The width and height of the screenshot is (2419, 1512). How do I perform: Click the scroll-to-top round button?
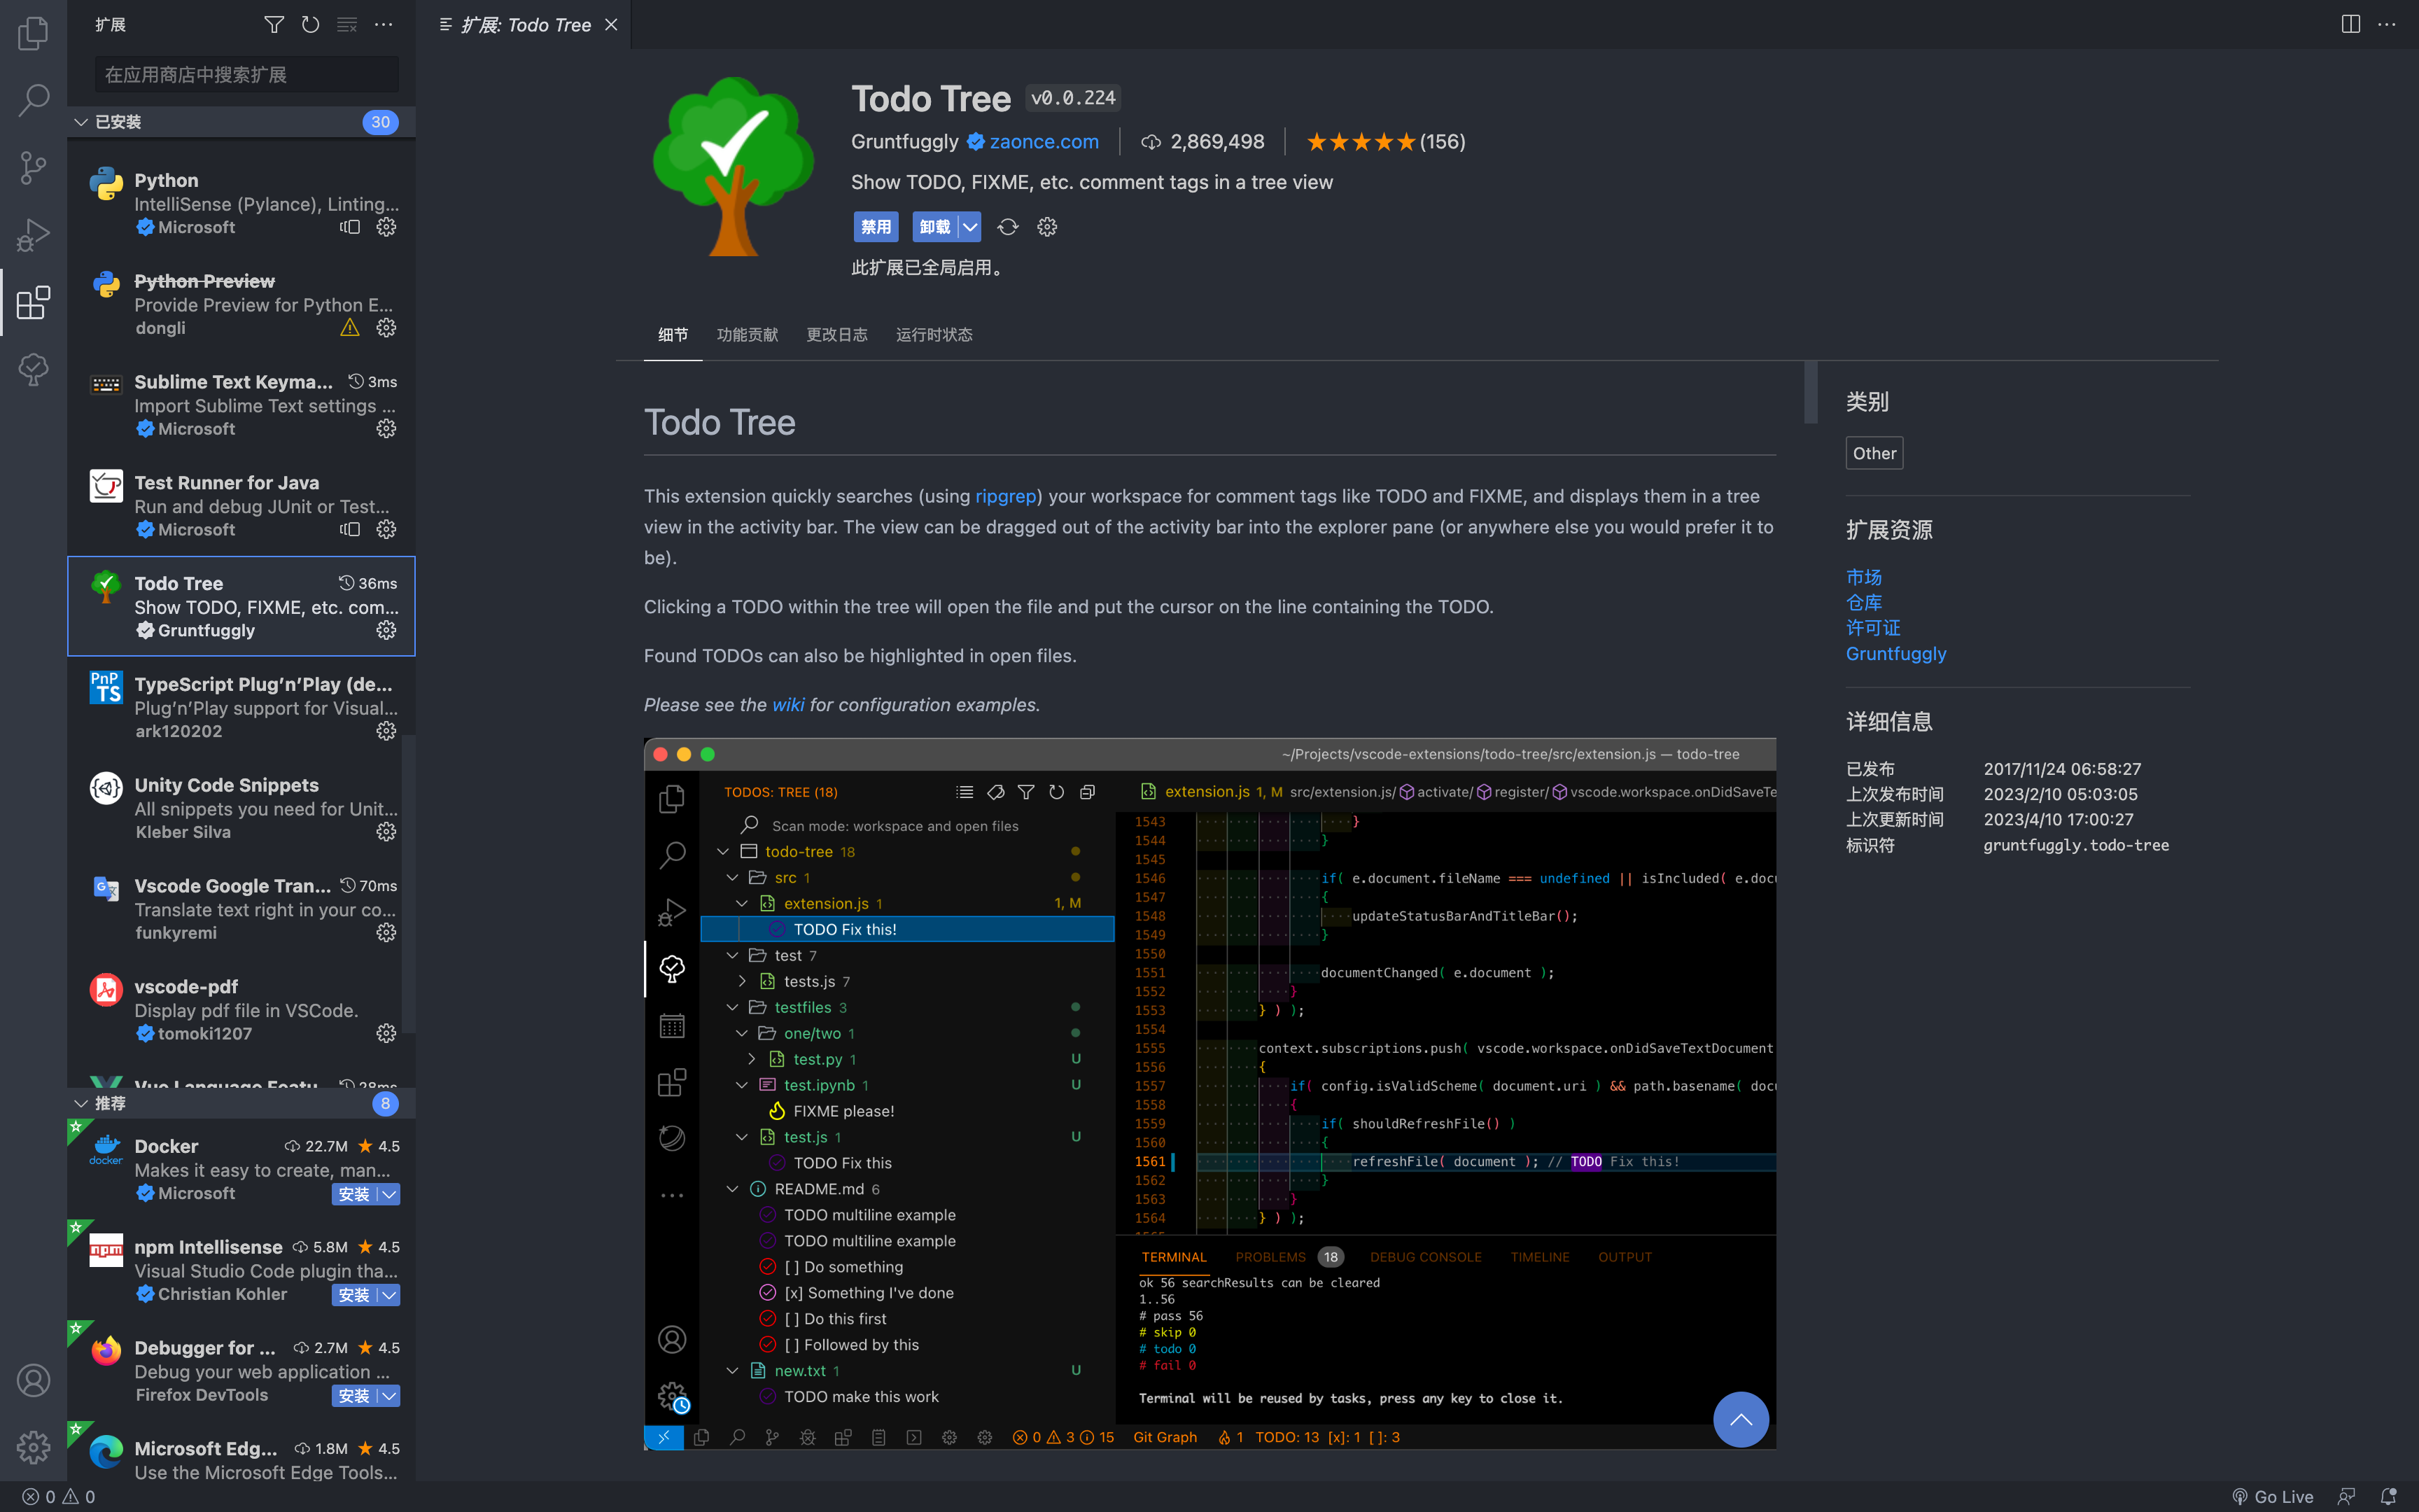pos(1740,1419)
